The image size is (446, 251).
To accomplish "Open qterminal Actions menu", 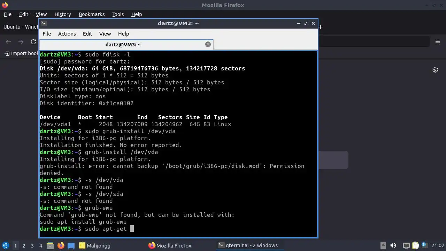I will point(67,34).
